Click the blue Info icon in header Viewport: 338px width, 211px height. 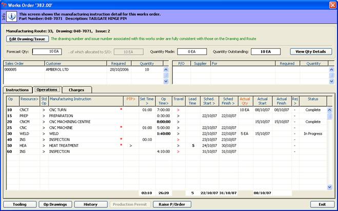[x=11, y=16]
